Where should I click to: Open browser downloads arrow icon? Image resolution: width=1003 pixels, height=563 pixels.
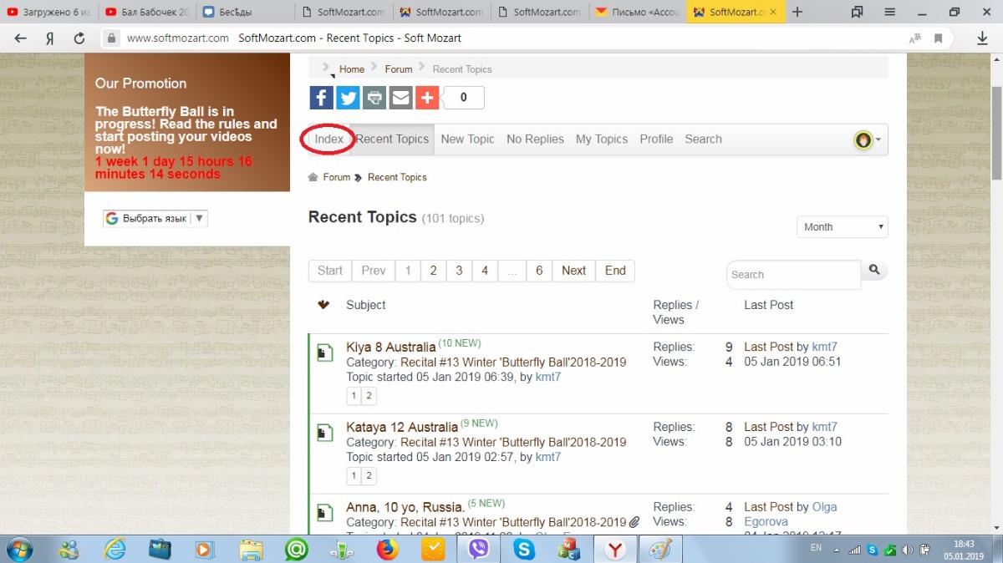[983, 38]
